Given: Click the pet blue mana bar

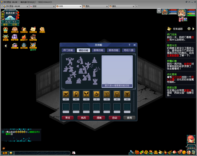Looking at the screenshot, I should [x=173, y=12].
